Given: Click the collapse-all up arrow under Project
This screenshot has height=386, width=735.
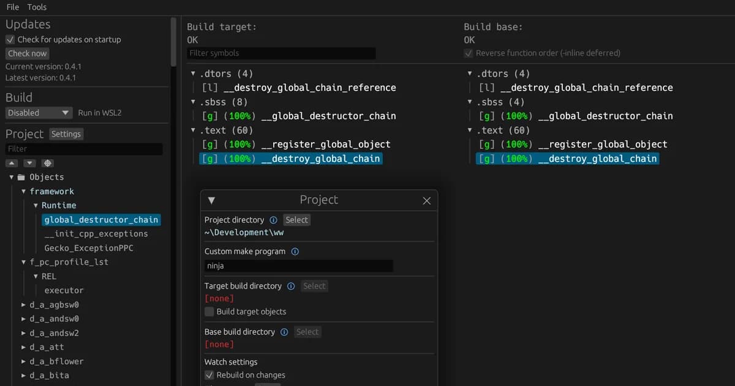Looking at the screenshot, I should [12, 163].
